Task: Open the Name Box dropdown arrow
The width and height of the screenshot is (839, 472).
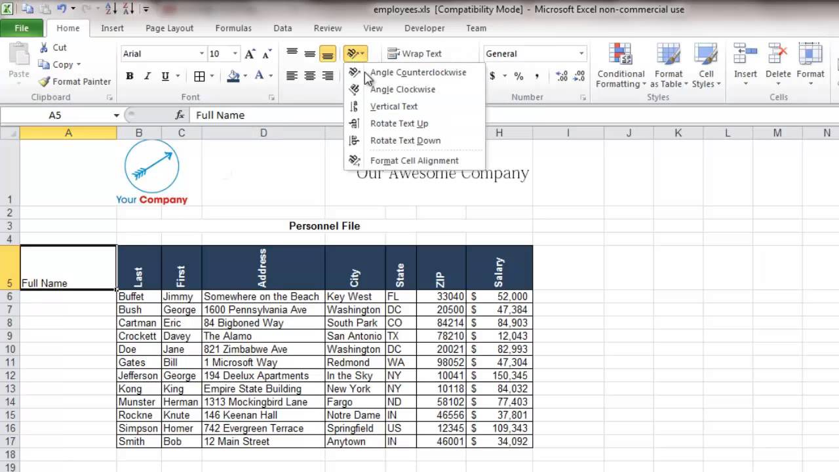Action: pyautogui.click(x=117, y=115)
